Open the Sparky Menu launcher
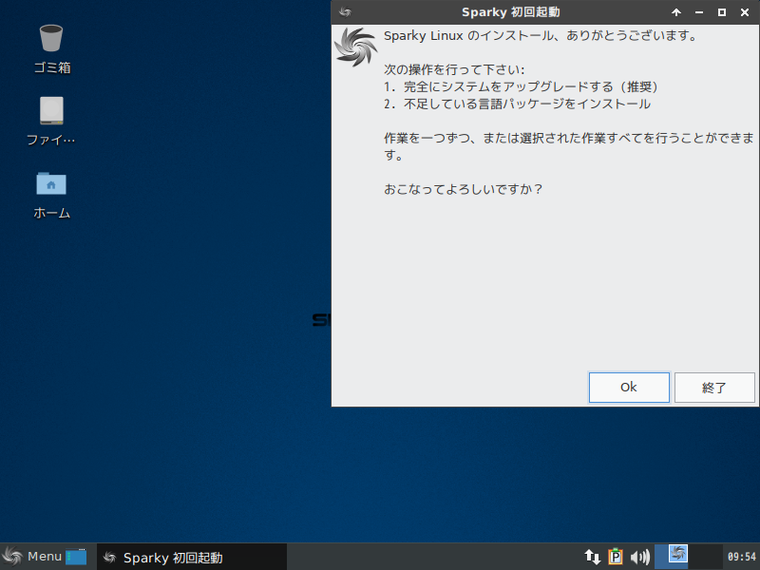Image resolution: width=760 pixels, height=570 pixels. pyautogui.click(x=32, y=557)
